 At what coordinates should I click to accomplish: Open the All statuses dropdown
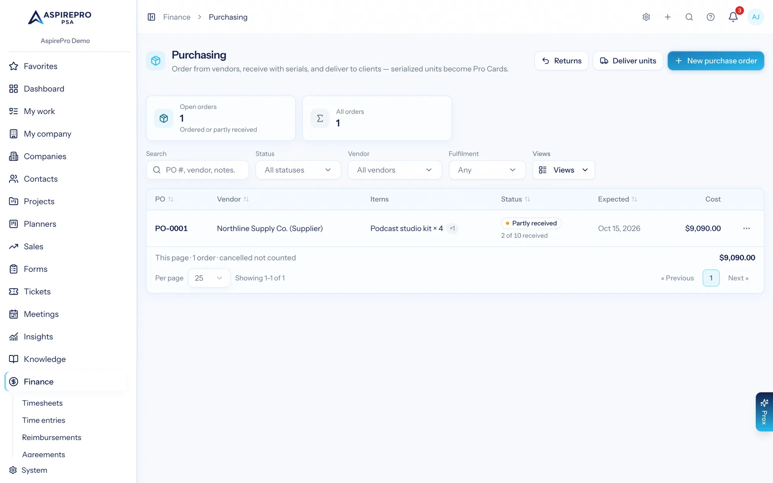(298, 170)
